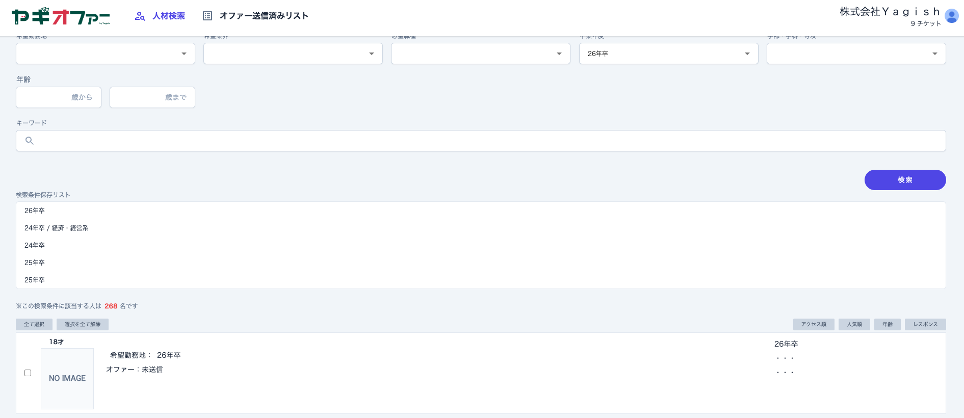
Task: Click the magnifier icon in keyword field
Action: (x=30, y=141)
